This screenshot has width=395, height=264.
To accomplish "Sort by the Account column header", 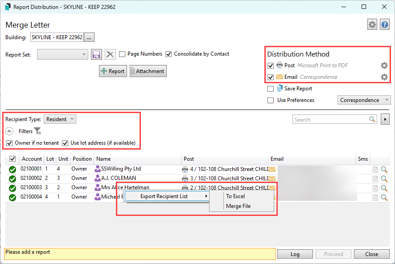I will point(32,159).
